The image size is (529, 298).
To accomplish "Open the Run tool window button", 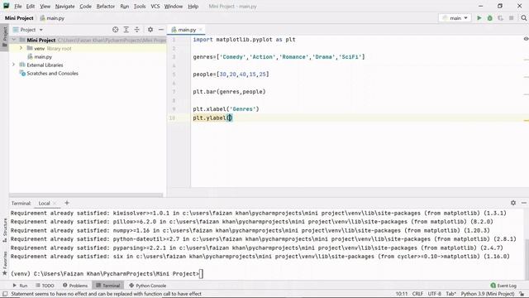I will point(20,286).
